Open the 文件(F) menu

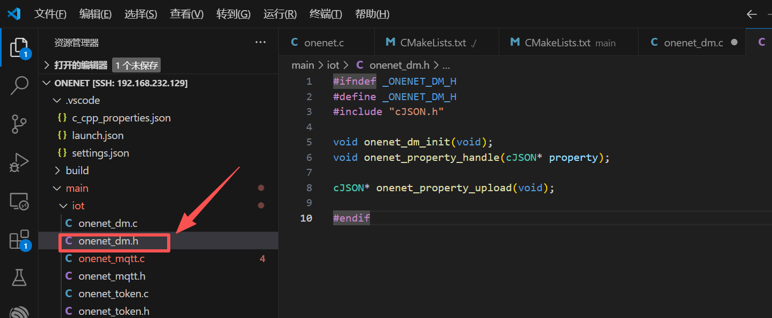click(x=50, y=14)
